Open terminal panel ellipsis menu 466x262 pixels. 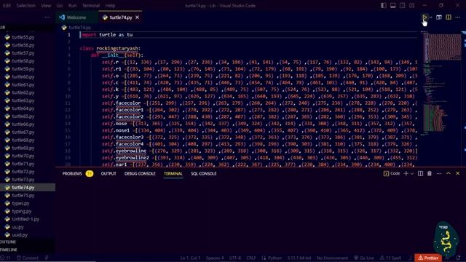438,173
